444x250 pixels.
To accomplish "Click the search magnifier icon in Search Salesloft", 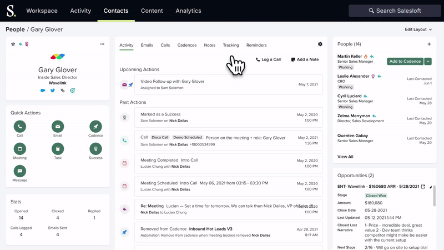I will (371, 11).
